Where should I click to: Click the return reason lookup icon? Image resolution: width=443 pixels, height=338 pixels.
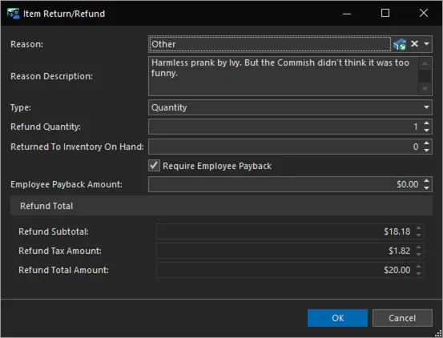[x=400, y=44]
